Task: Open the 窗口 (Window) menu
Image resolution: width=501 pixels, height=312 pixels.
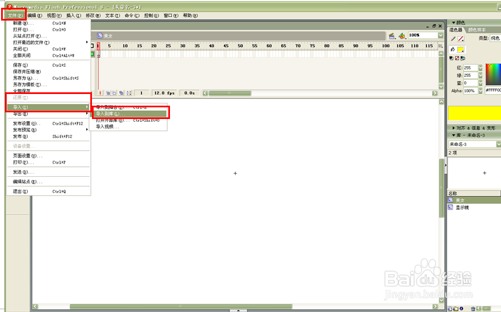Action: 171,16
